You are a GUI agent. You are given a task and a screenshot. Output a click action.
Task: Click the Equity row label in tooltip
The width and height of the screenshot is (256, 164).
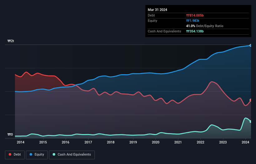pyautogui.click(x=152, y=21)
